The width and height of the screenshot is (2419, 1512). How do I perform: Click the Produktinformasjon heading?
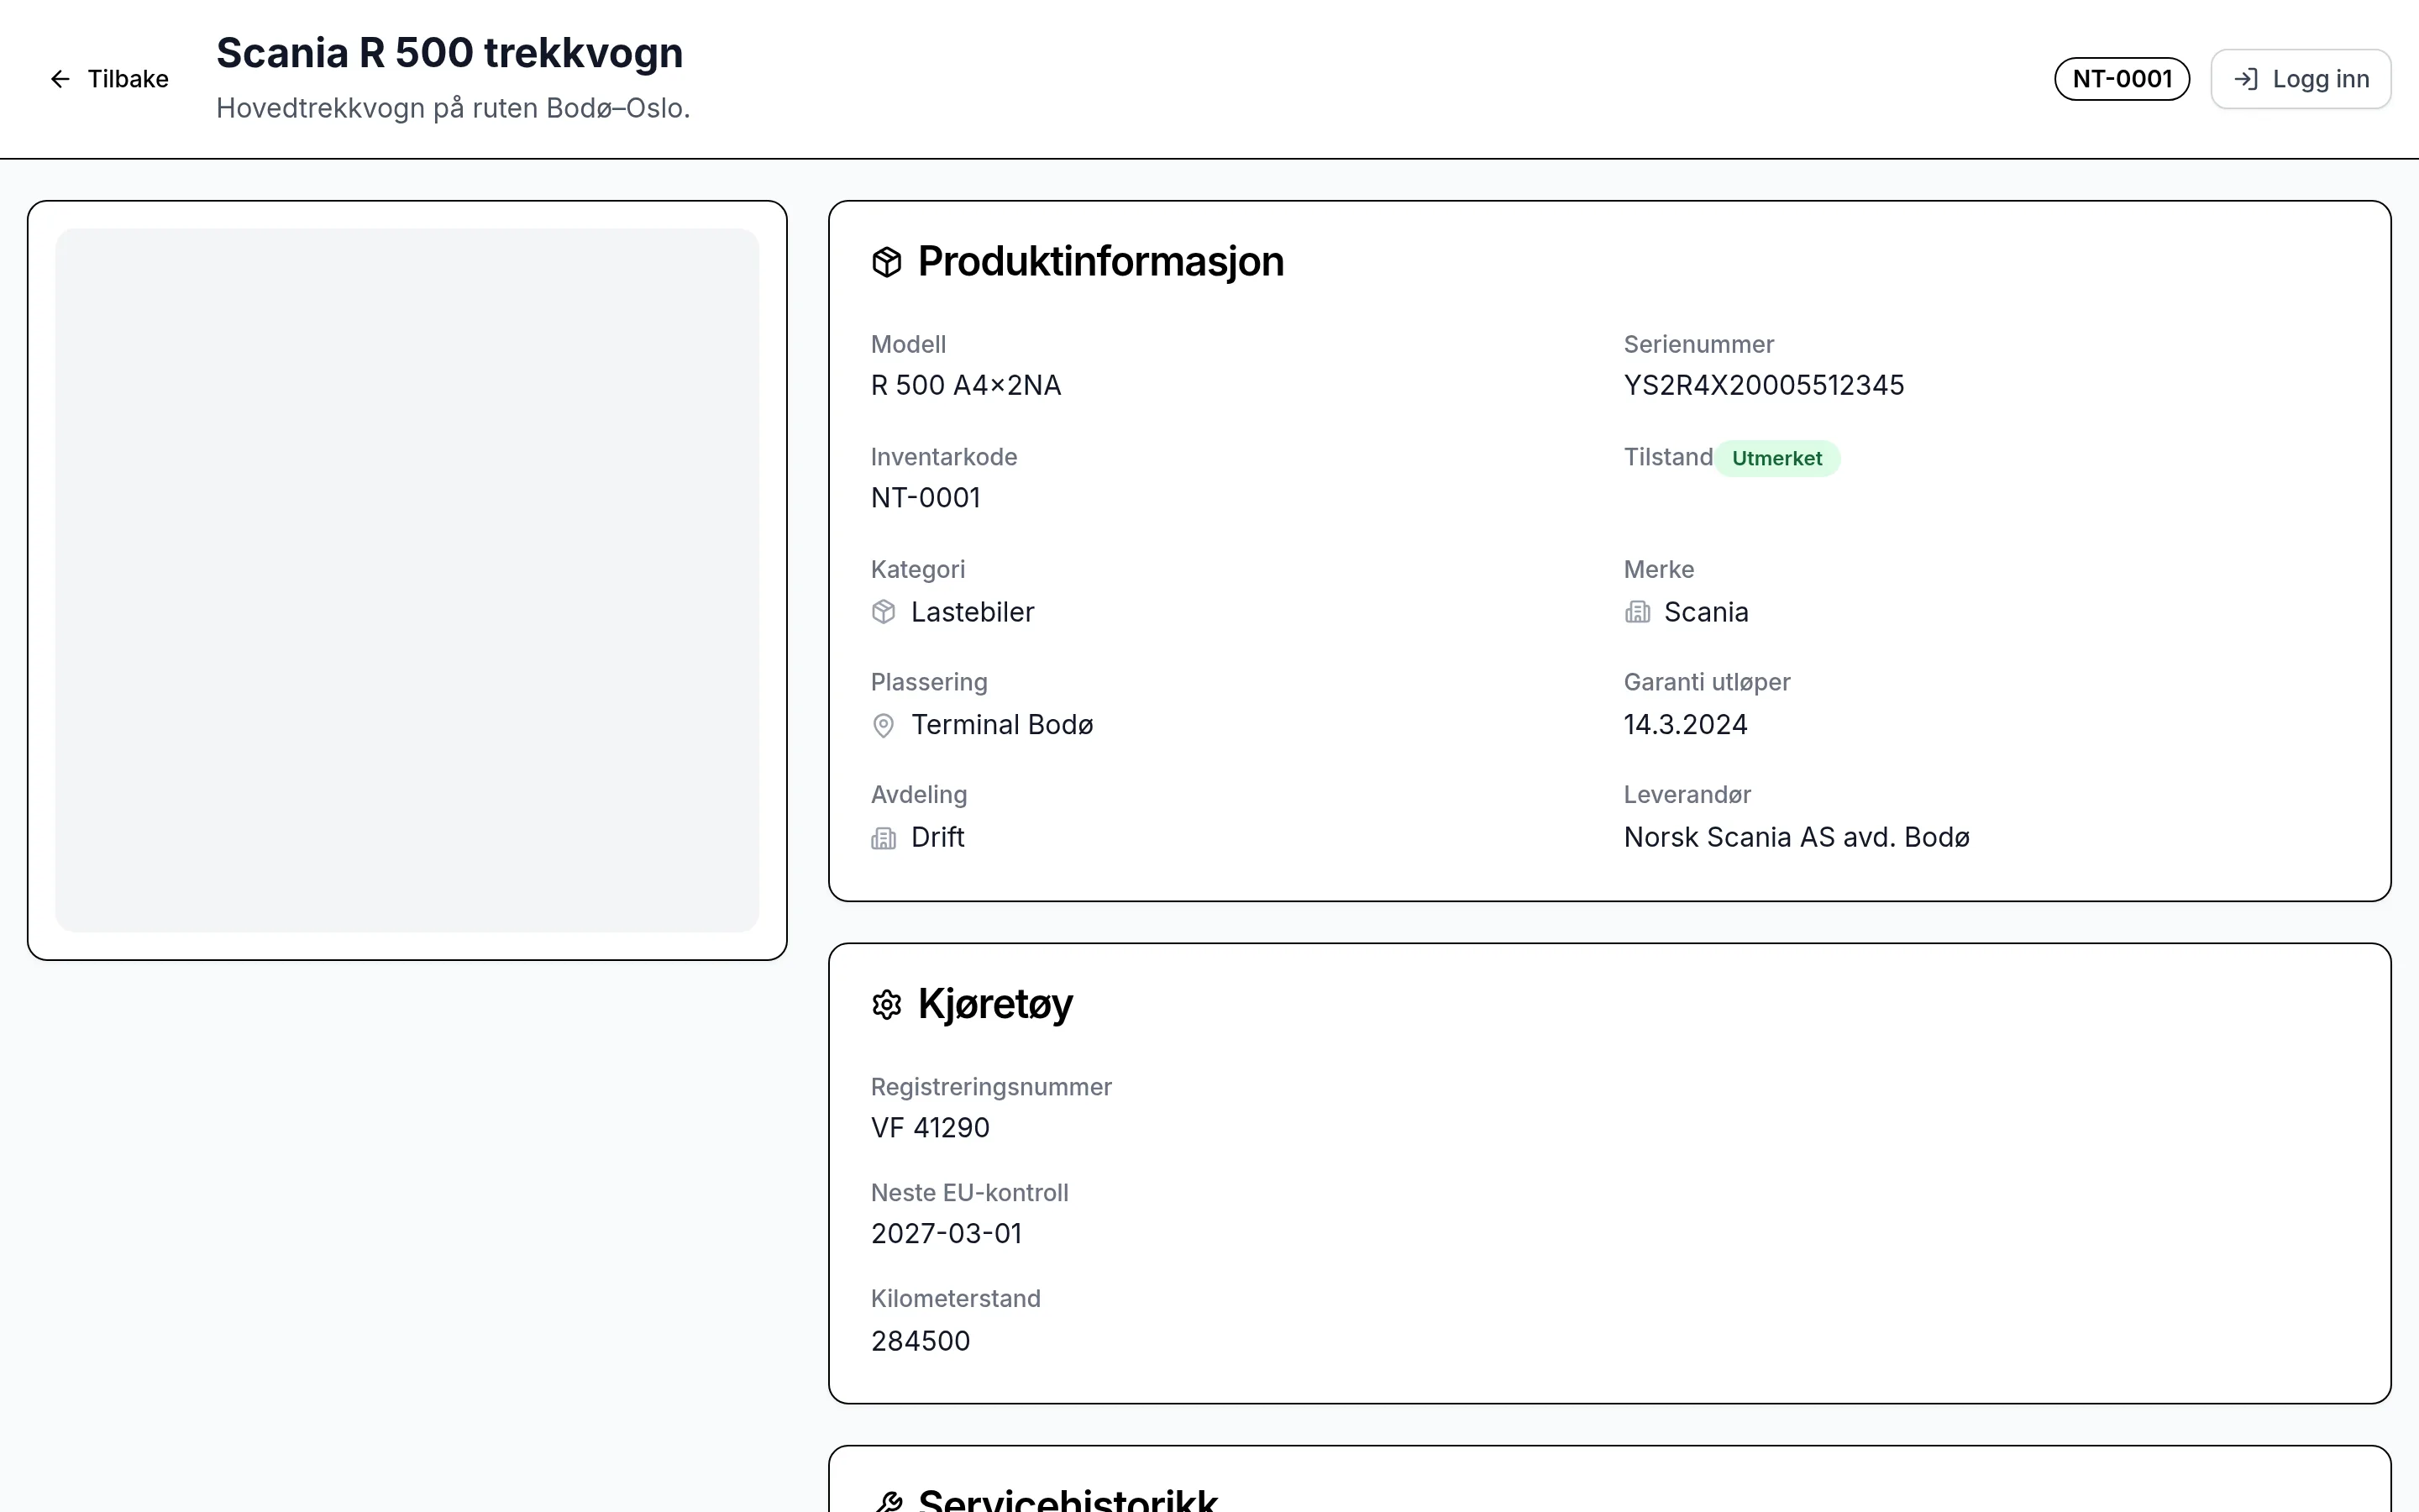point(1100,262)
